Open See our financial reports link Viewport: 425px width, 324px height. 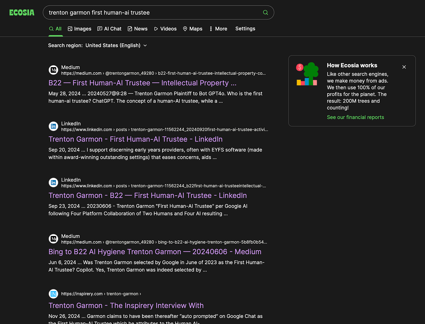coord(355,117)
